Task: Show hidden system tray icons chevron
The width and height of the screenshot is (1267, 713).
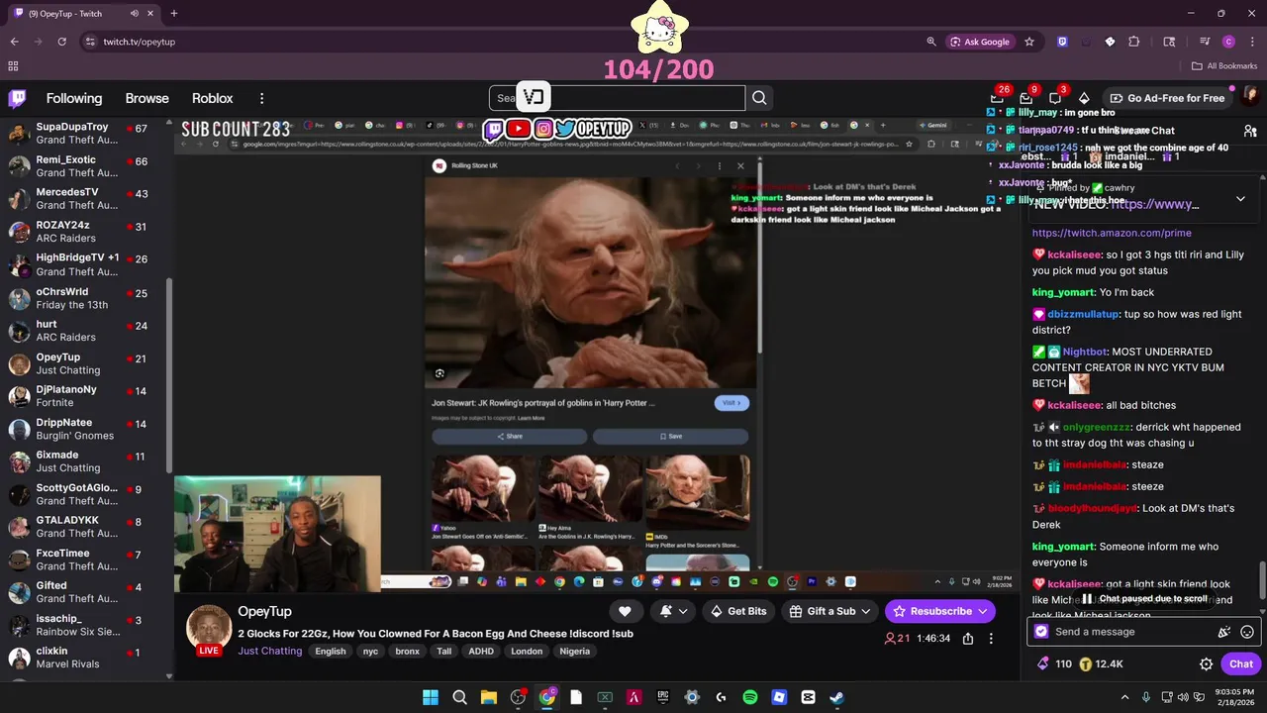Action: pos(1124,697)
